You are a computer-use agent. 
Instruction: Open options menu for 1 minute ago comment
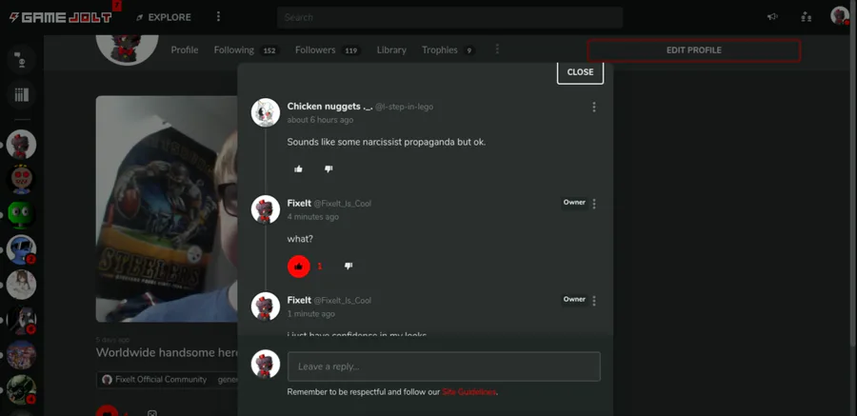tap(594, 301)
